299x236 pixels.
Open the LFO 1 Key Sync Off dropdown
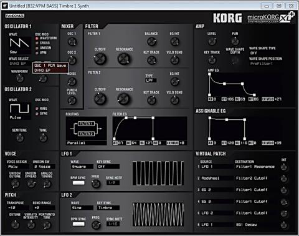click(x=108, y=167)
